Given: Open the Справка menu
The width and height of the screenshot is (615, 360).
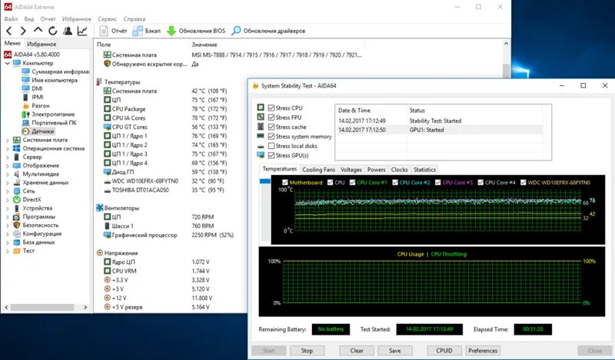Looking at the screenshot, I should (134, 18).
